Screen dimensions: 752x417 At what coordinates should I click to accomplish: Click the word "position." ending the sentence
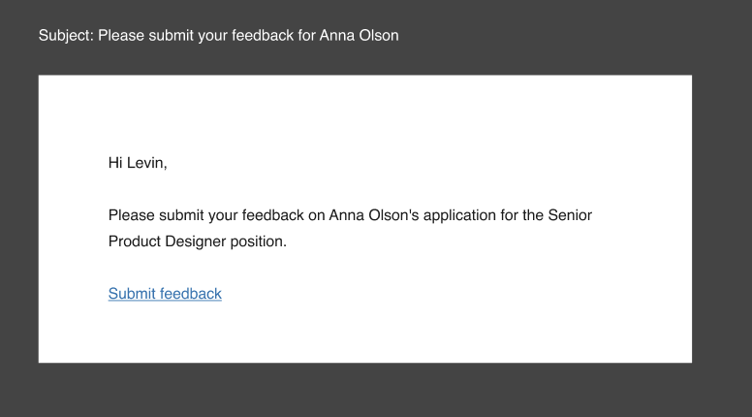pos(258,241)
